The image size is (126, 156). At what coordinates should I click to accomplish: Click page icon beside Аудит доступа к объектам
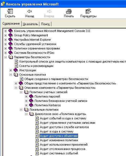(x=37, y=136)
